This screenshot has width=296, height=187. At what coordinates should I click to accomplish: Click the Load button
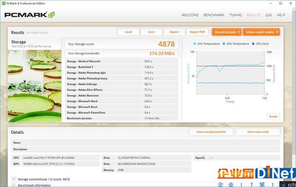[128, 32]
